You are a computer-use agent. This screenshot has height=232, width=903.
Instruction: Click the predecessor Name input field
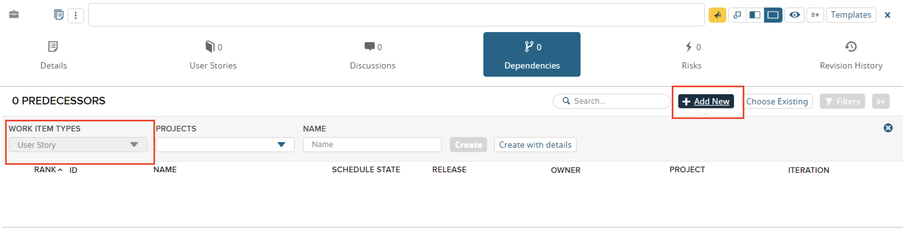[x=372, y=145]
